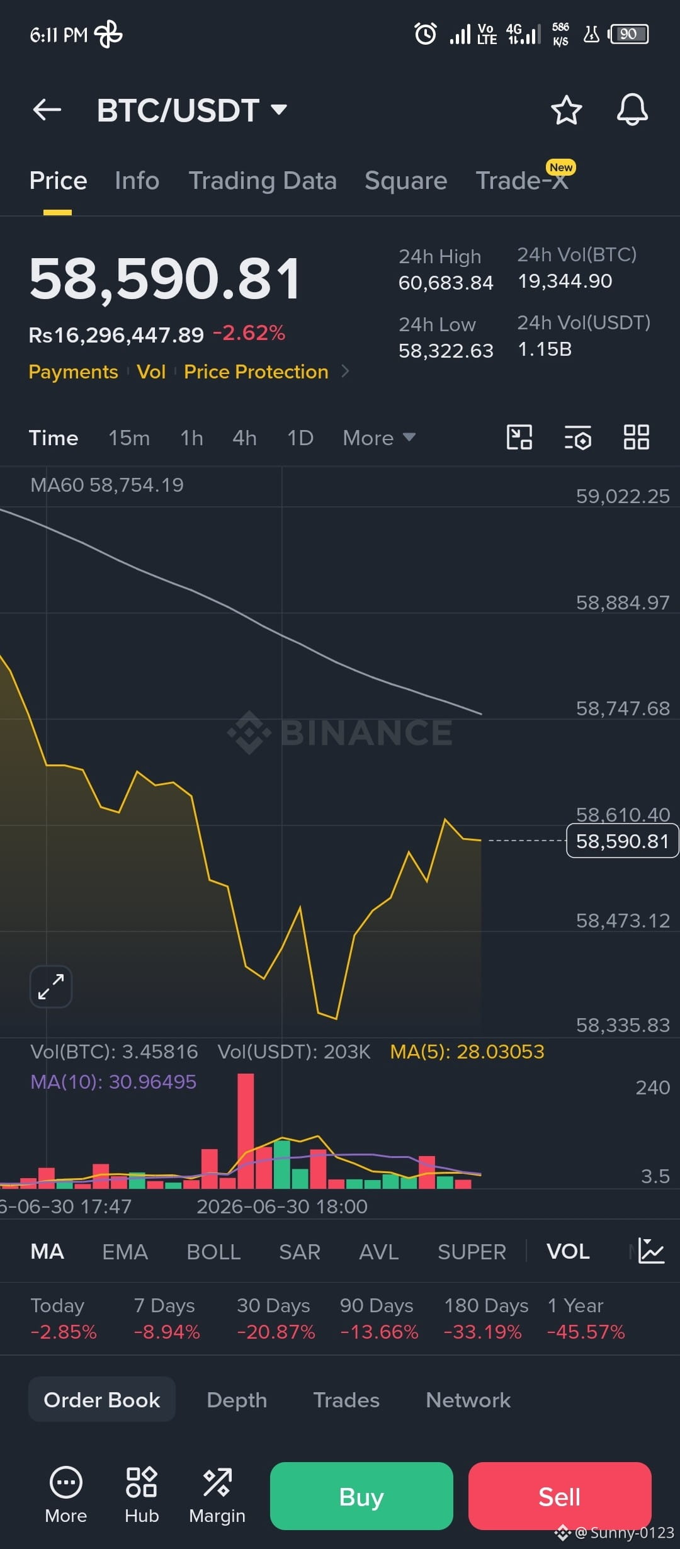Image resolution: width=680 pixels, height=1549 pixels.
Task: Tap the MA(5): 28.03053 label
Action: 467,1052
